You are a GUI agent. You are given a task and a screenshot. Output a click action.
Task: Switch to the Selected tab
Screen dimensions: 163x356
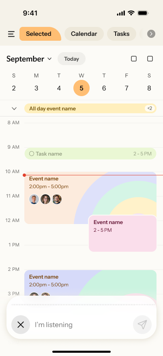pyautogui.click(x=40, y=34)
